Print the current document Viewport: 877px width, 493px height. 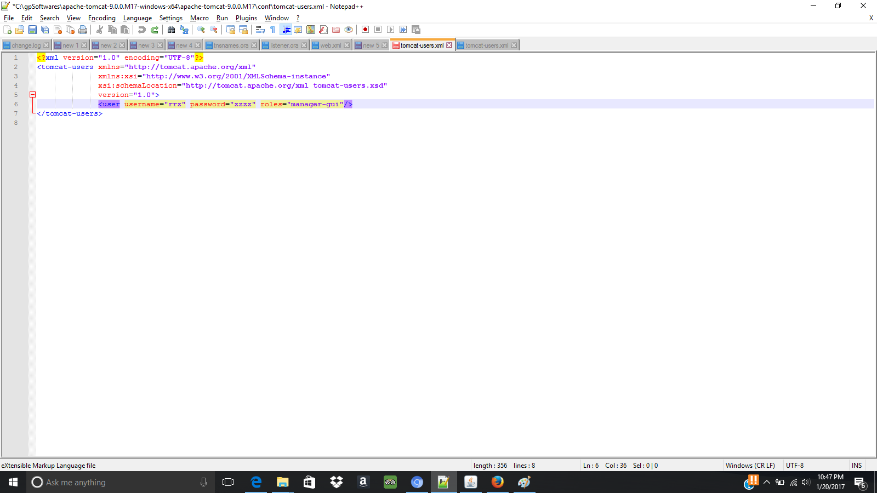pos(83,30)
